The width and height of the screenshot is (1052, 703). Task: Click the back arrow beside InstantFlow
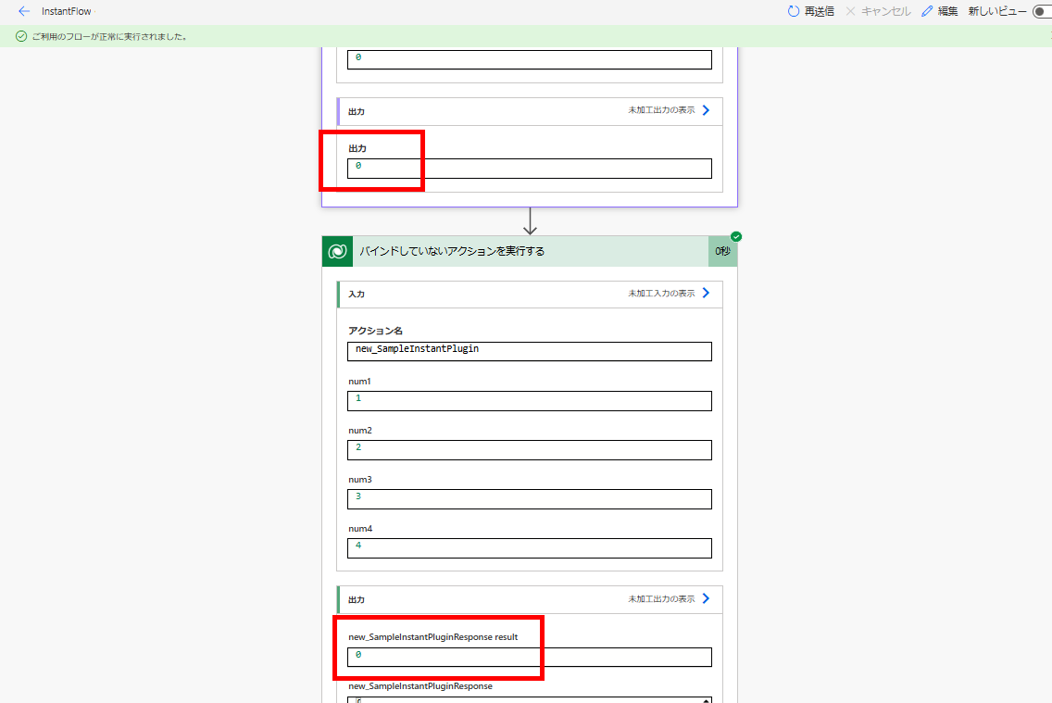pos(24,11)
